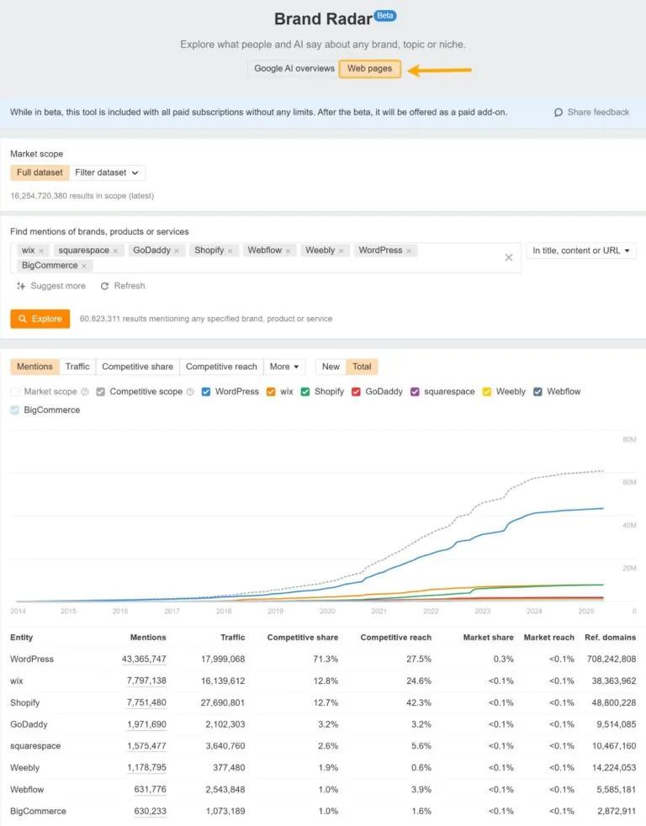Uncheck the wix series checkbox
Viewport: 646px width, 826px height.
point(271,391)
